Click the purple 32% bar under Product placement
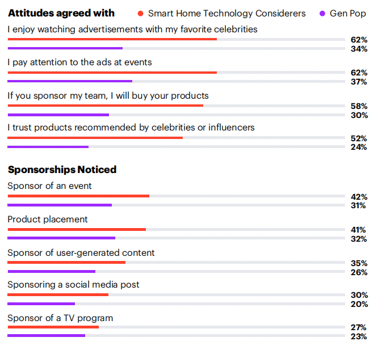378x354 pixels. [x=61, y=238]
